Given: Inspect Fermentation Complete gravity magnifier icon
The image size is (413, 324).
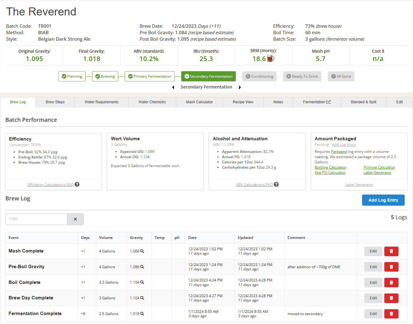Looking at the screenshot, I should 142,314.
